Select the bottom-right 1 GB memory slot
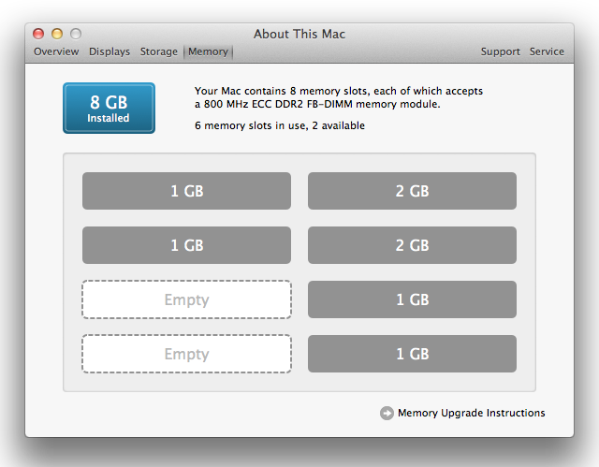Image resolution: width=599 pixels, height=467 pixels. coord(412,354)
